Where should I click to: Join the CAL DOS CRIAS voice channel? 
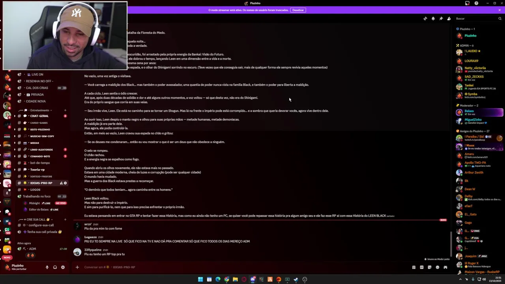pyautogui.click(x=41, y=88)
